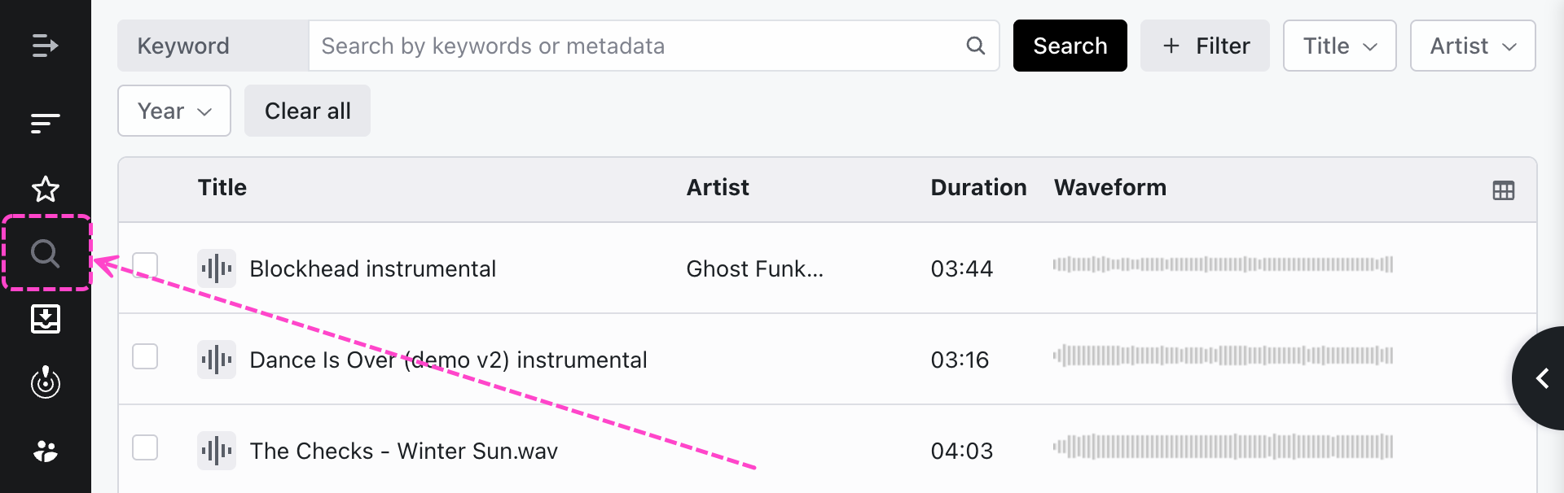Expand the Artist filter dropdown
This screenshot has height=493, width=1564.
(1472, 46)
